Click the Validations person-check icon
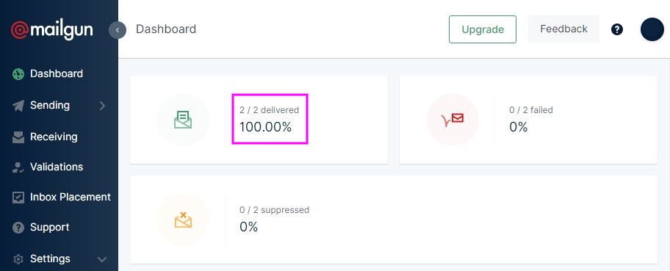This screenshot has width=670, height=271. pos(18,167)
